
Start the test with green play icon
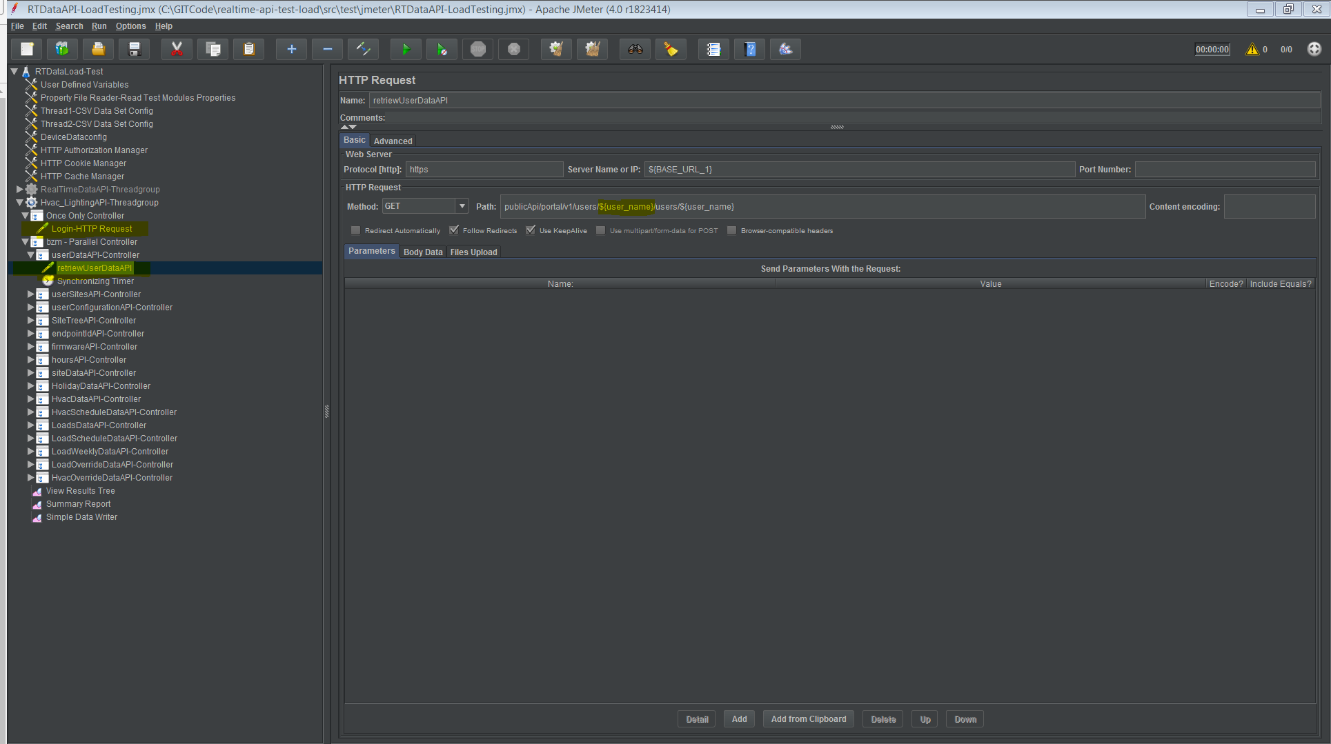[406, 49]
